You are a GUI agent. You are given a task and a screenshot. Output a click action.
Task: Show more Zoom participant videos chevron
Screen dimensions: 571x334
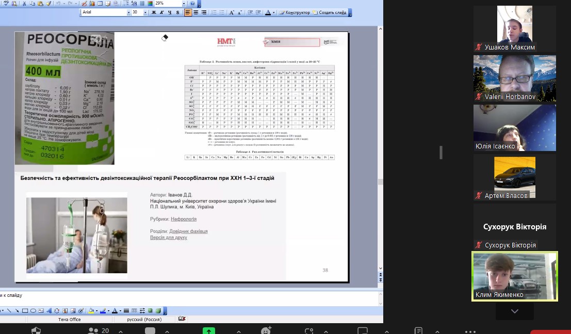[x=515, y=311]
